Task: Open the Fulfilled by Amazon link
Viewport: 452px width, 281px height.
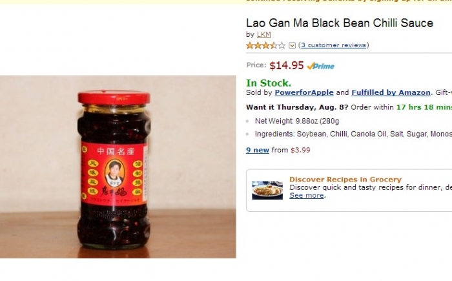Action: [x=391, y=93]
